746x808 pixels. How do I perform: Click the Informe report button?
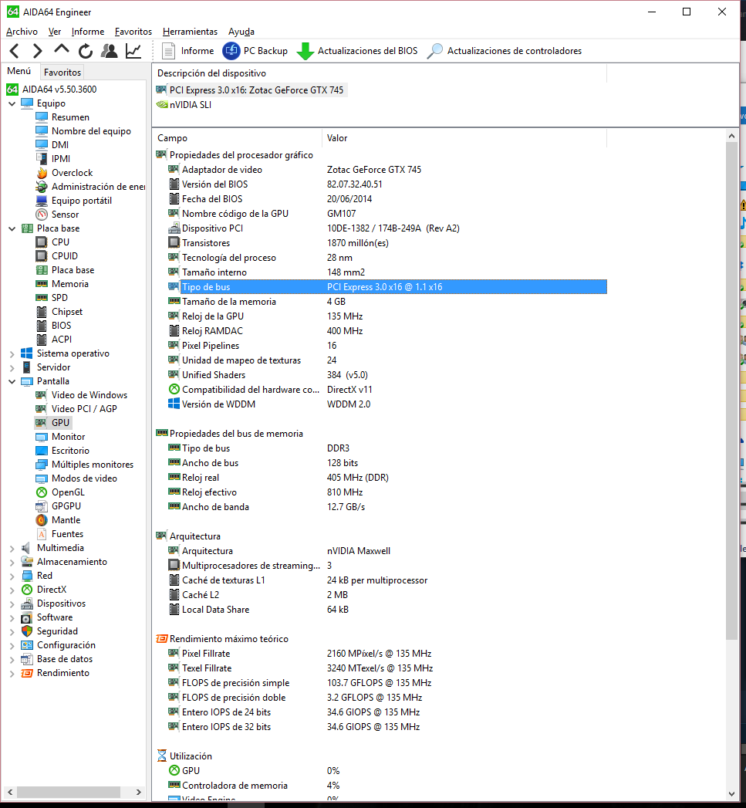tap(188, 51)
